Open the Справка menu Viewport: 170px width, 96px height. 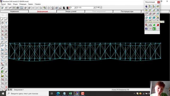pos(38,4)
